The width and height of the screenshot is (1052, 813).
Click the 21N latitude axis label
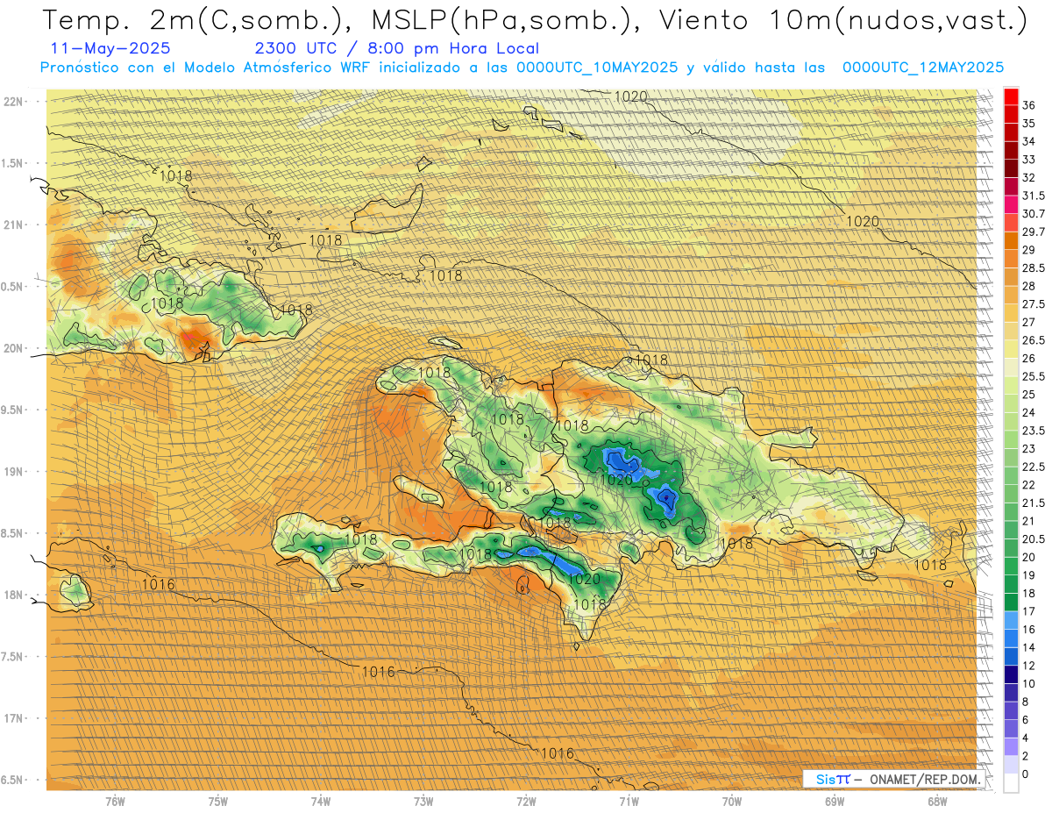point(13,225)
